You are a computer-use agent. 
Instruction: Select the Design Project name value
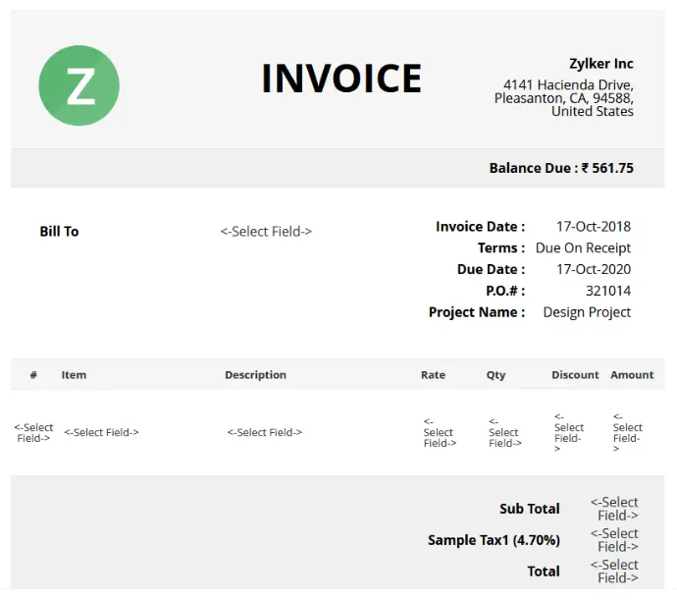587,312
